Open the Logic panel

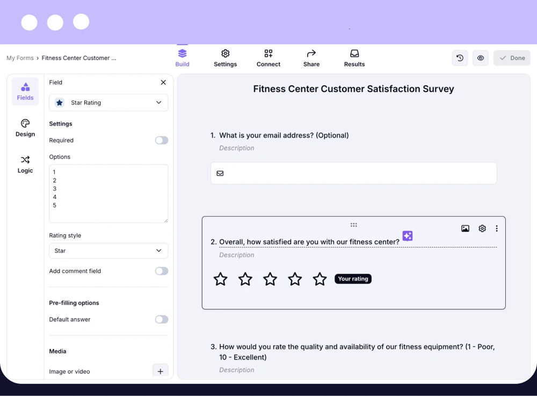(x=25, y=164)
